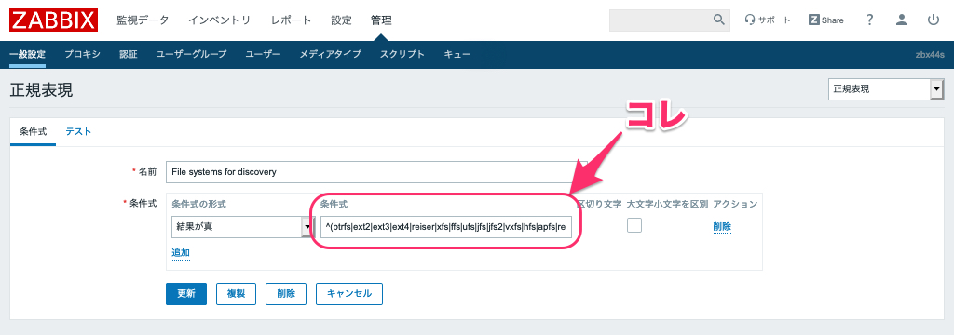This screenshot has height=335, width=954.
Task: Go to the 認証 submenu
Action: click(x=129, y=54)
